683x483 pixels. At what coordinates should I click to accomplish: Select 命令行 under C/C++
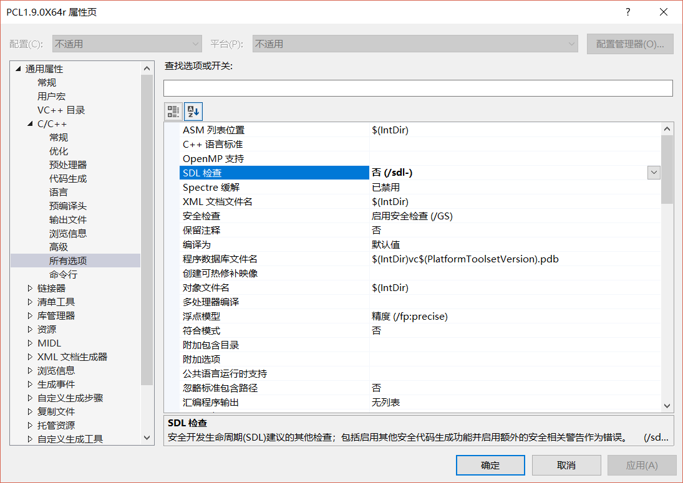tap(64, 275)
